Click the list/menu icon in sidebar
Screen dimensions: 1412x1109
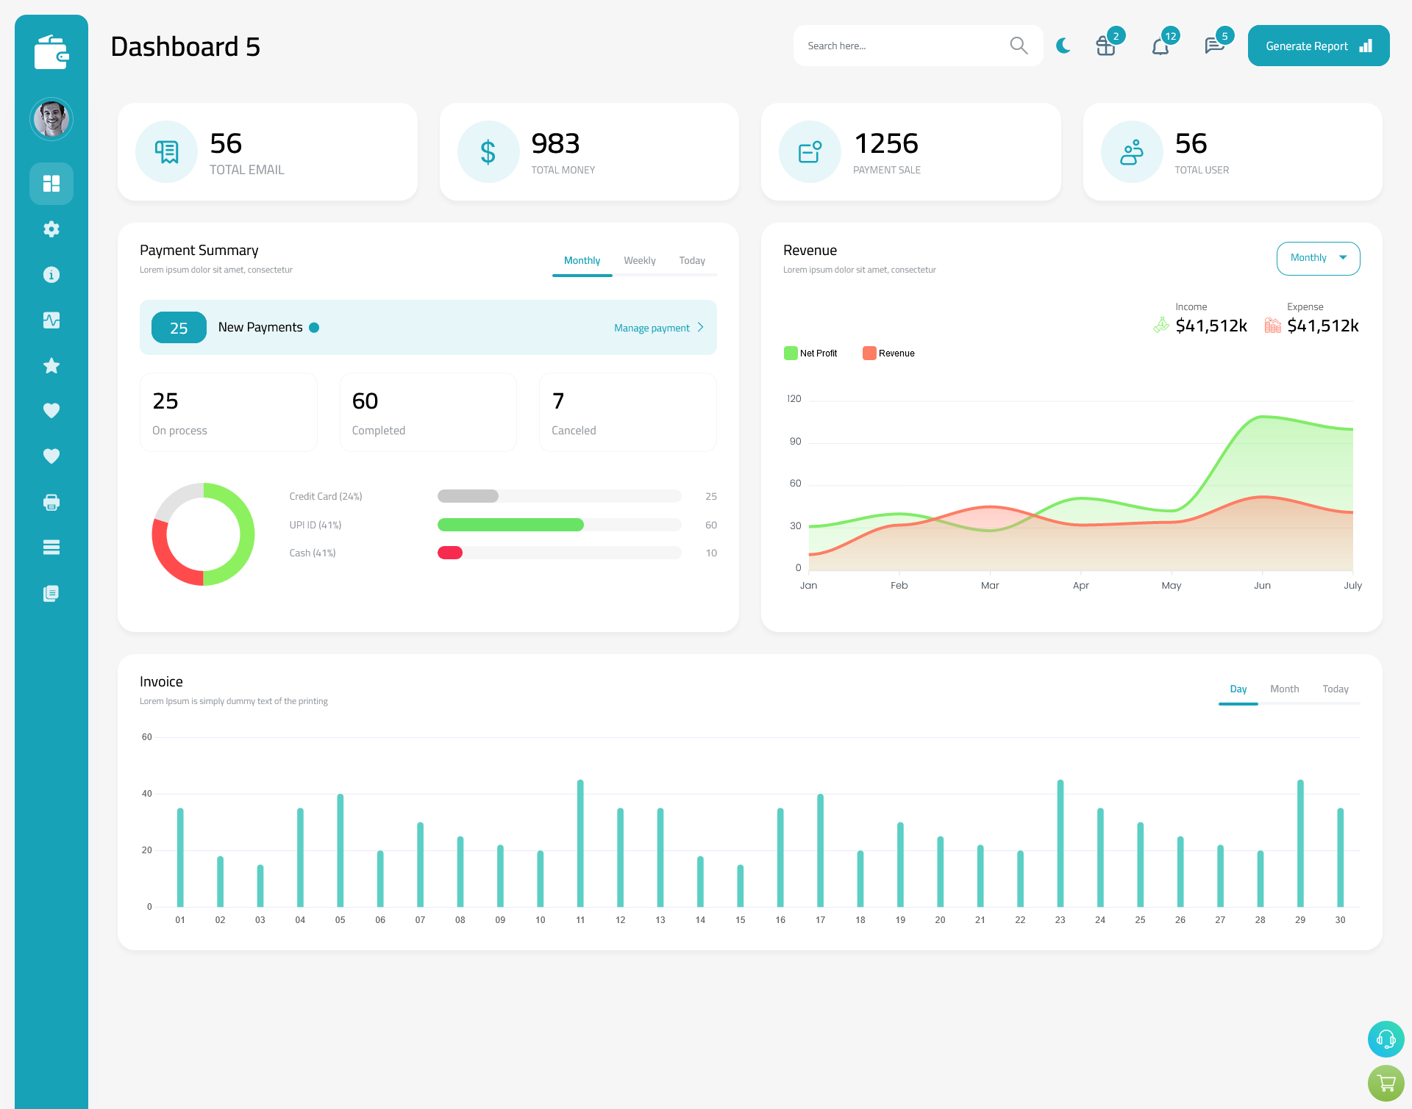[x=51, y=547]
